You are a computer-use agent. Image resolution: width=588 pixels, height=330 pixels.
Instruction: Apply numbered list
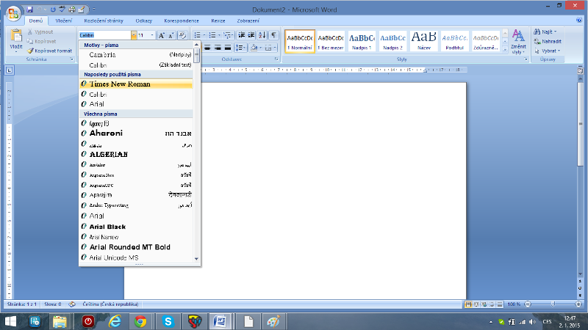(212, 35)
